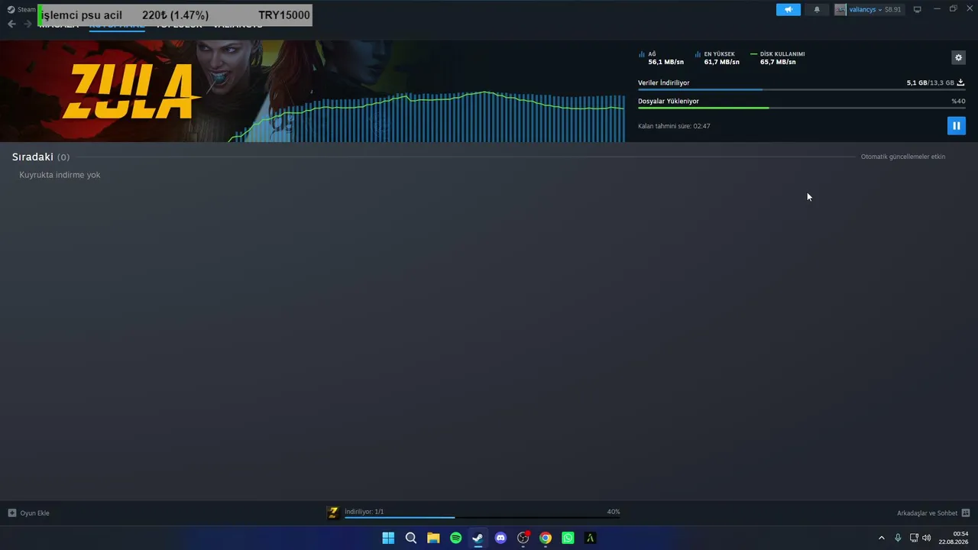Click the EN YÜKSEK peak speed stat
The height and width of the screenshot is (550, 978).
pos(717,58)
